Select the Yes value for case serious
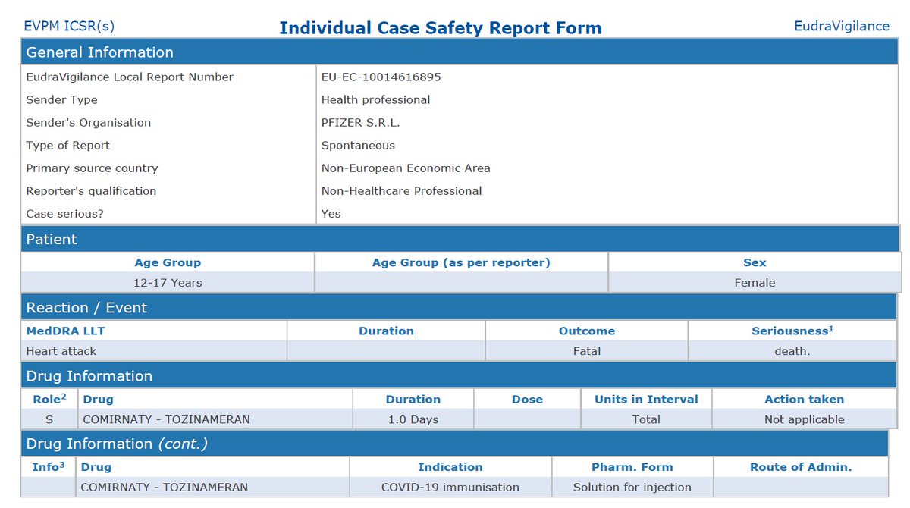This screenshot has height=508, width=910. tap(331, 213)
